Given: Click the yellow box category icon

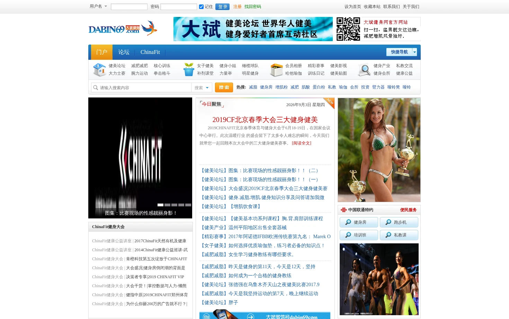Looking at the screenshot, I should tap(277, 69).
